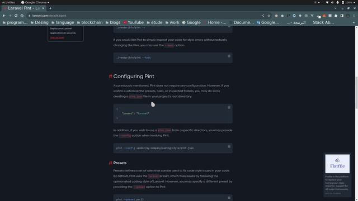This screenshot has height=201, width=358.
Task: Open a new browser tab
Action: (x=50, y=8)
